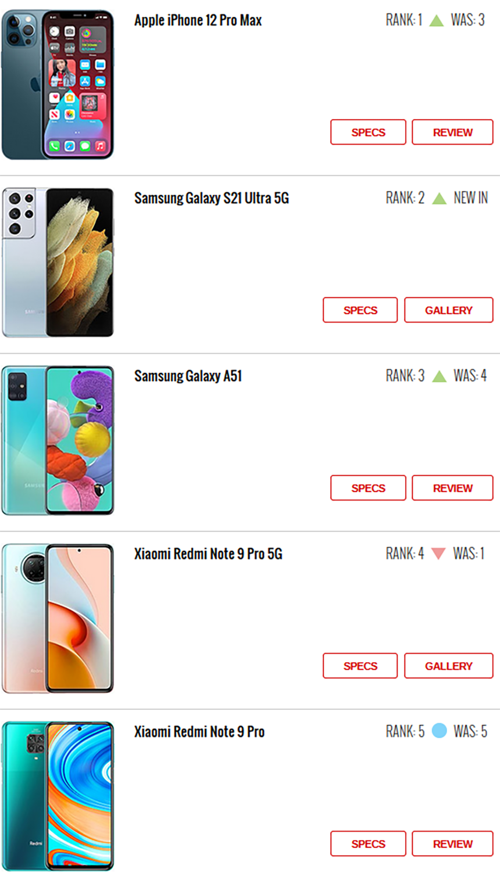This screenshot has height=880, width=500.
Task: Click the green up arrow beside Rank 1
Action: pyautogui.click(x=436, y=20)
